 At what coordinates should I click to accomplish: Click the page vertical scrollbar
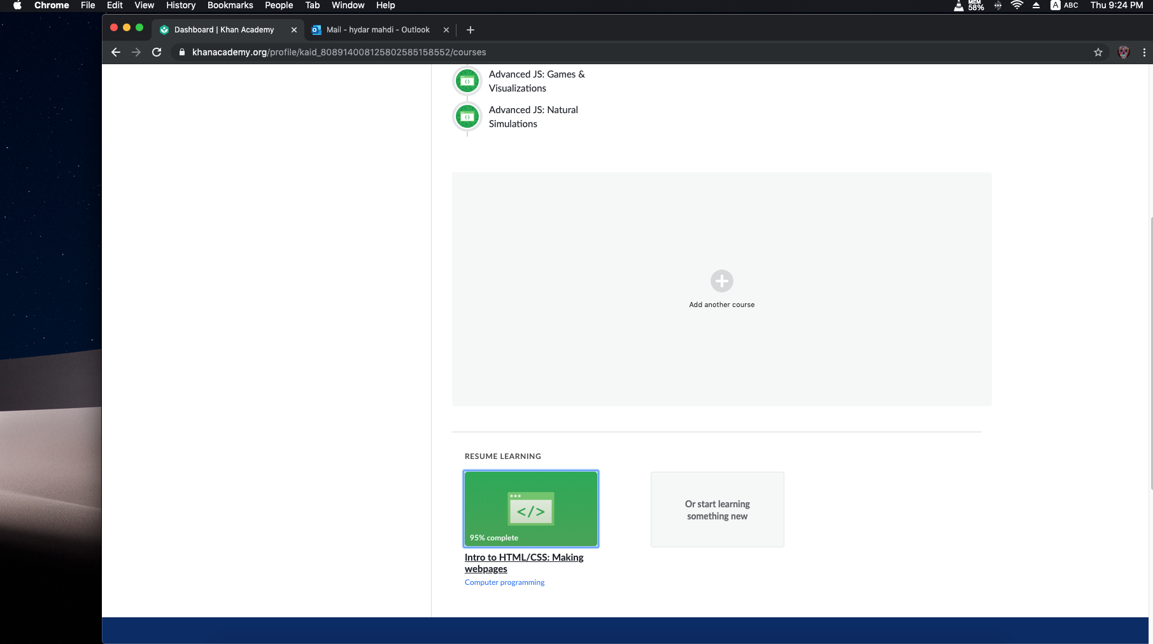point(1150,353)
